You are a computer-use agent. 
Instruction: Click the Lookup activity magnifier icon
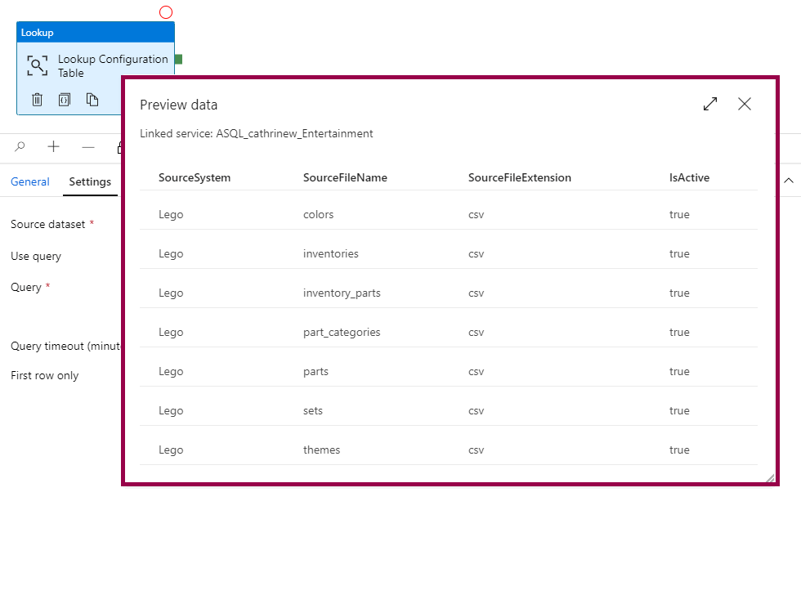[38, 66]
